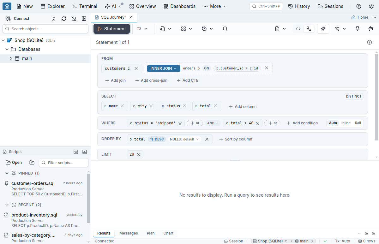Select Rail WHERE layout mode
Screen dimensions: 379x244
(358, 123)
